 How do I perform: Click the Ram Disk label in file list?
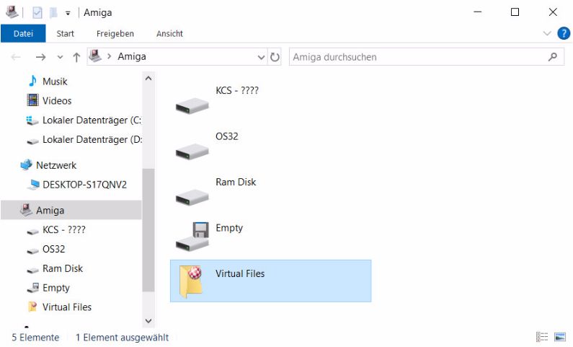[236, 182]
